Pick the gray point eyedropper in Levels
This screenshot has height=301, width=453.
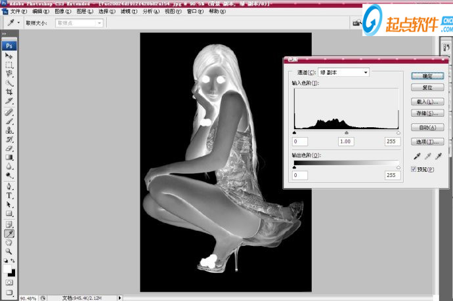click(427, 156)
